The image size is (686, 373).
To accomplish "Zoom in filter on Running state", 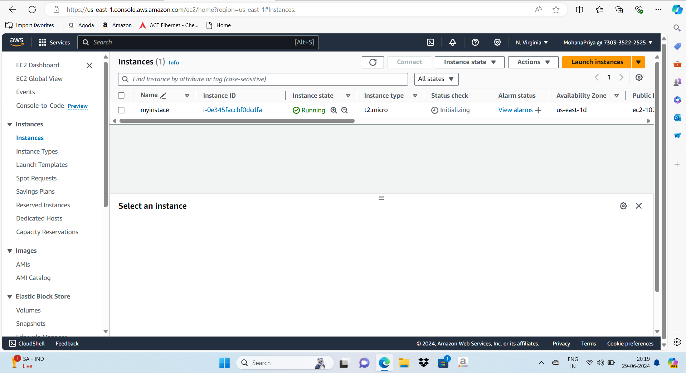I will pos(334,110).
